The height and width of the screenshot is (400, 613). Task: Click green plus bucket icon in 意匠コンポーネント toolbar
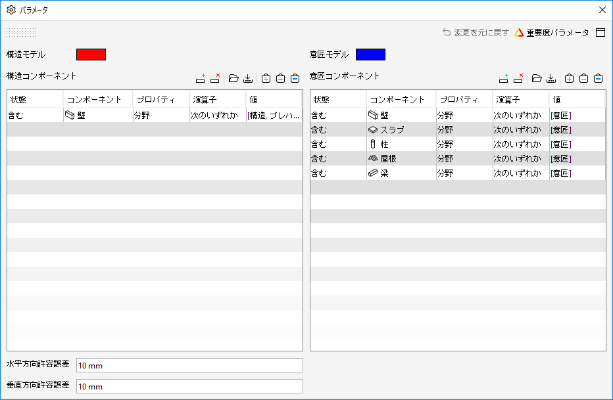point(570,78)
